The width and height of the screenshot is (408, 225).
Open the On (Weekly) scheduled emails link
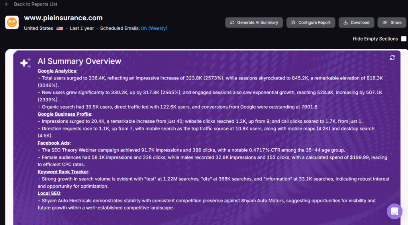154,29
